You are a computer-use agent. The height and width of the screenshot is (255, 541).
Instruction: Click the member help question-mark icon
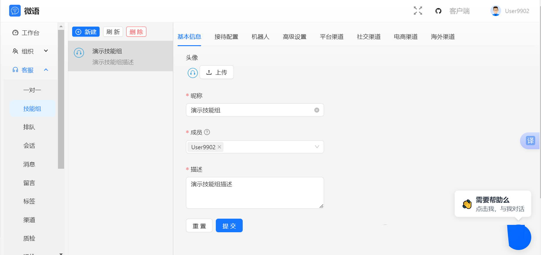[207, 132]
